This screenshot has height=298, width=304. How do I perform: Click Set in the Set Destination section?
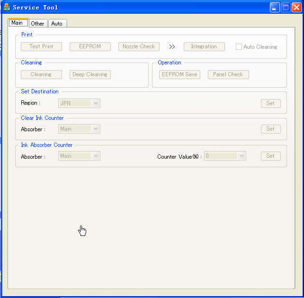tap(270, 103)
